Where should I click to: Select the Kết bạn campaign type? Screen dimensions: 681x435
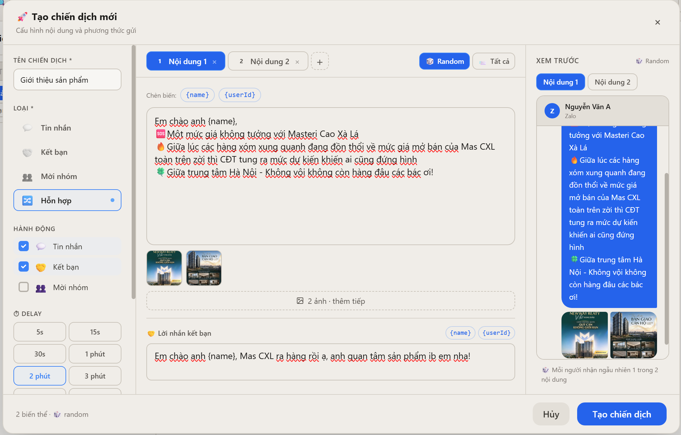tap(67, 152)
